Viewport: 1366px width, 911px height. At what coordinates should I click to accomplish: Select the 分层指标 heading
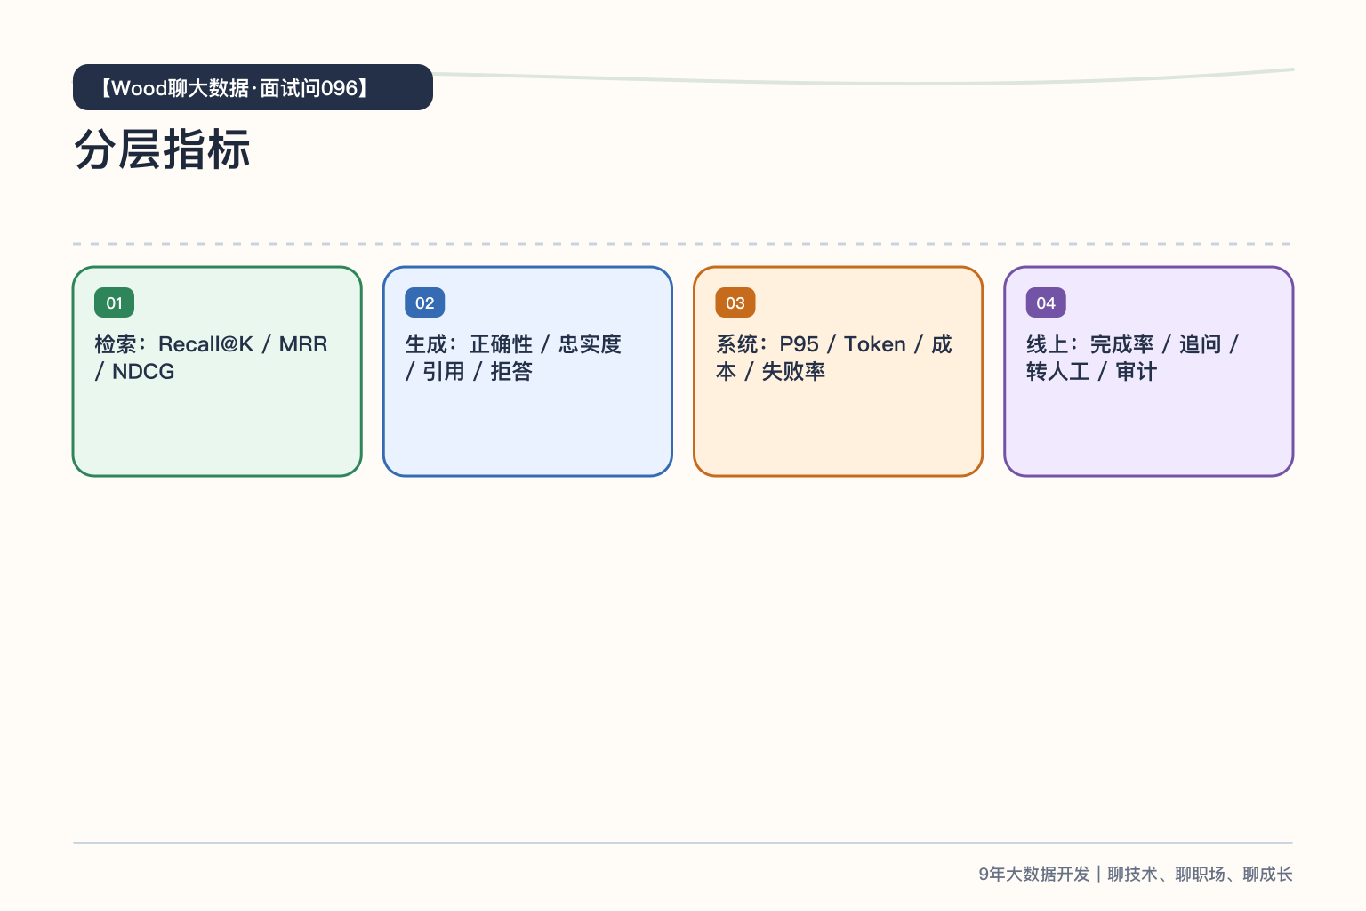(163, 149)
